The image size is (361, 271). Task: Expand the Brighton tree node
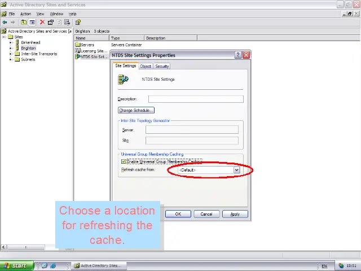pos(10,48)
